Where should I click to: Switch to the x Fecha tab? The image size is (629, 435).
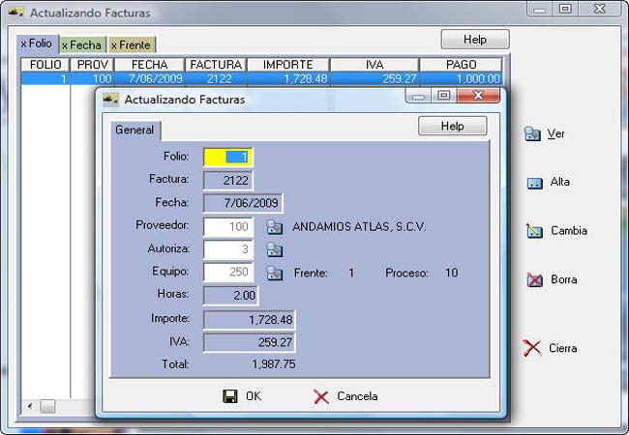(x=82, y=44)
